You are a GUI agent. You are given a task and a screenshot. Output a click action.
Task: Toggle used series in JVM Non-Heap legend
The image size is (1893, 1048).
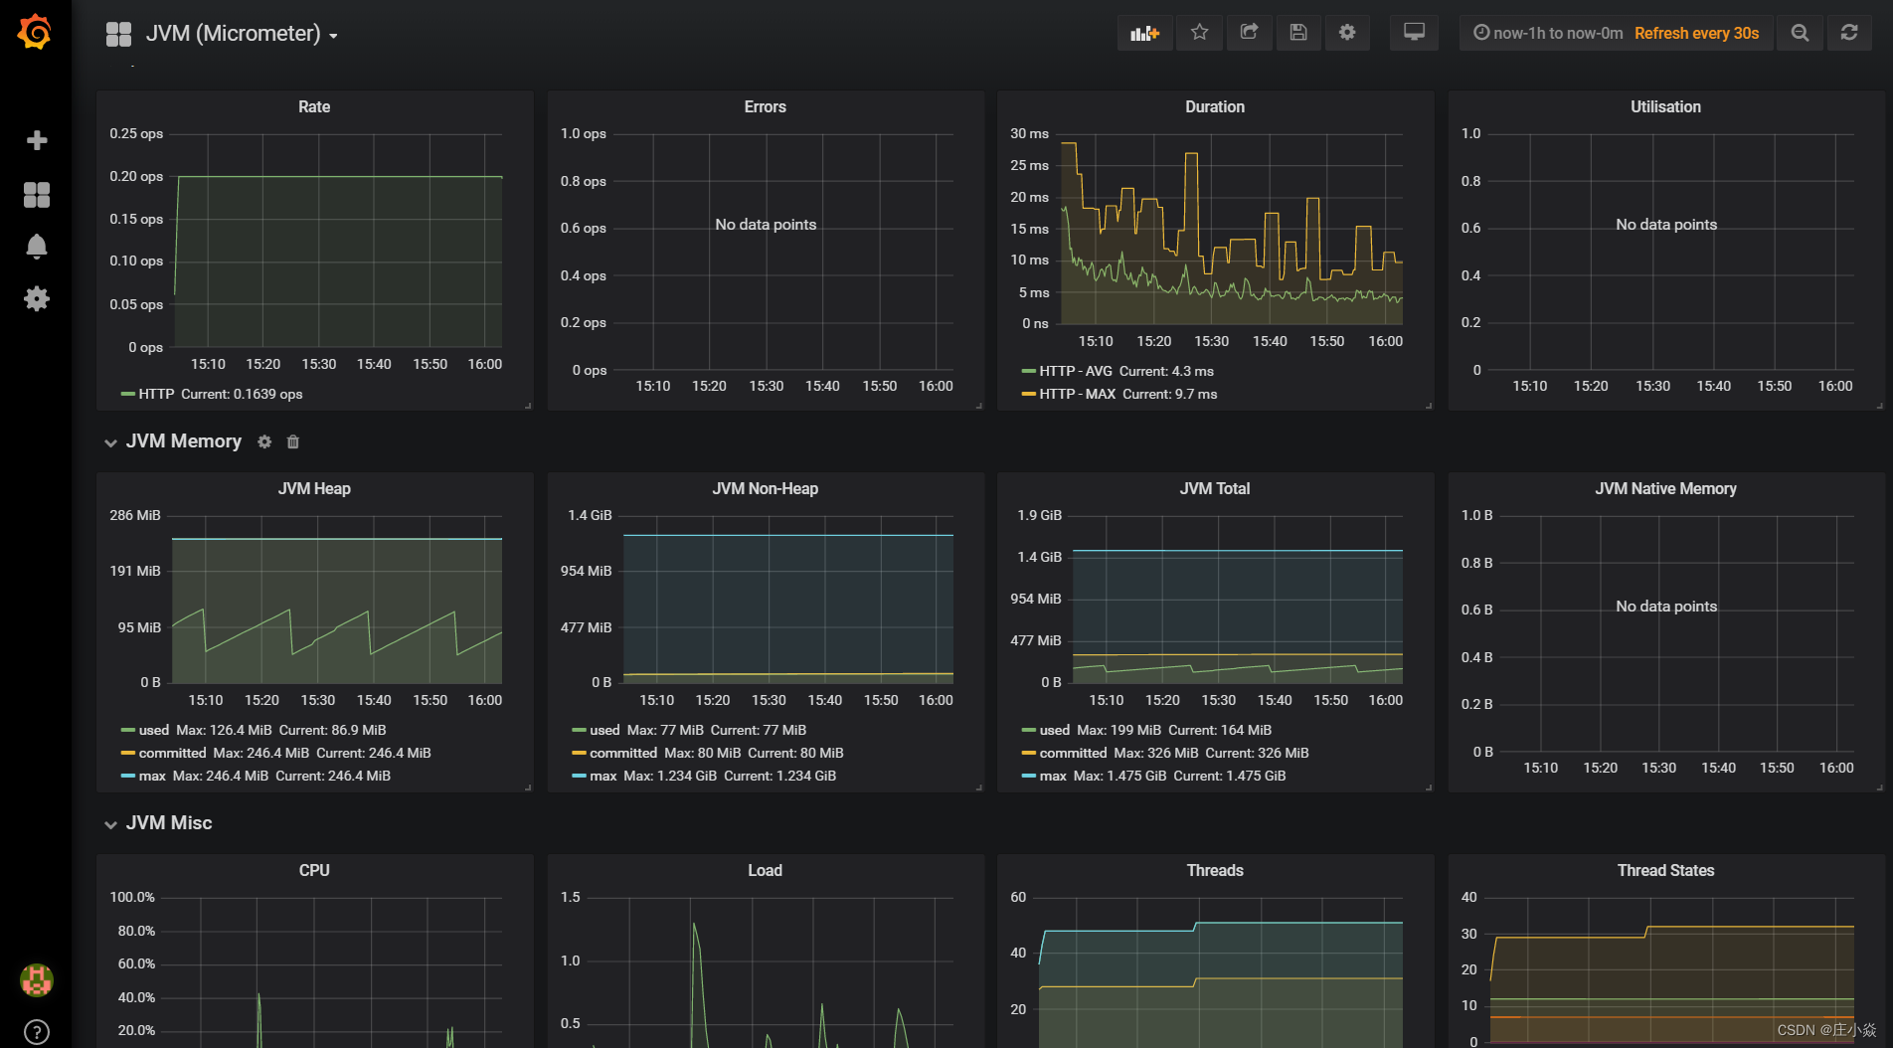[604, 730]
